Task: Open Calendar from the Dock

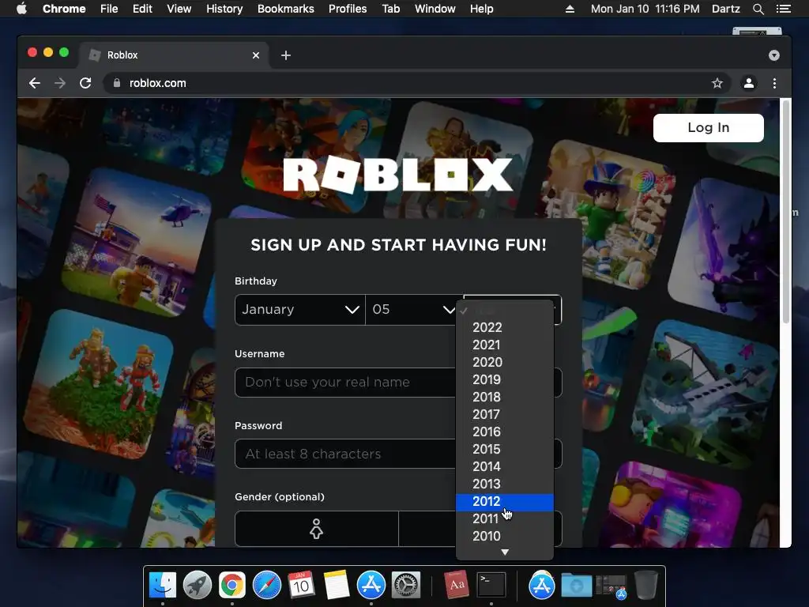Action: pyautogui.click(x=301, y=585)
